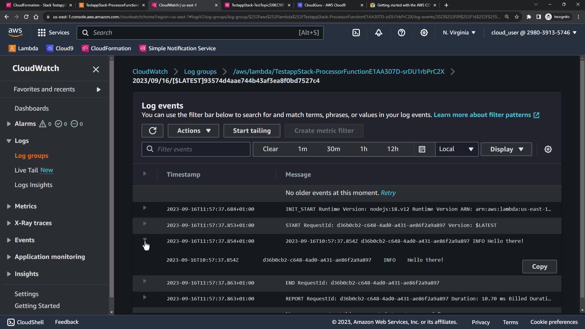Viewport: 585px width, 329px height.
Task: Click the Start tailing button
Action: (252, 131)
